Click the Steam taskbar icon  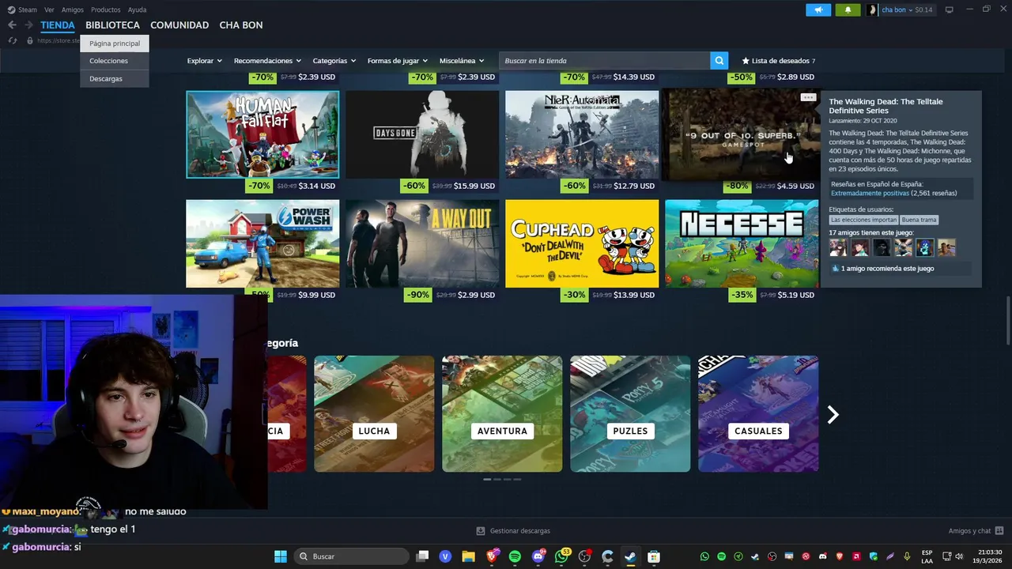630,556
